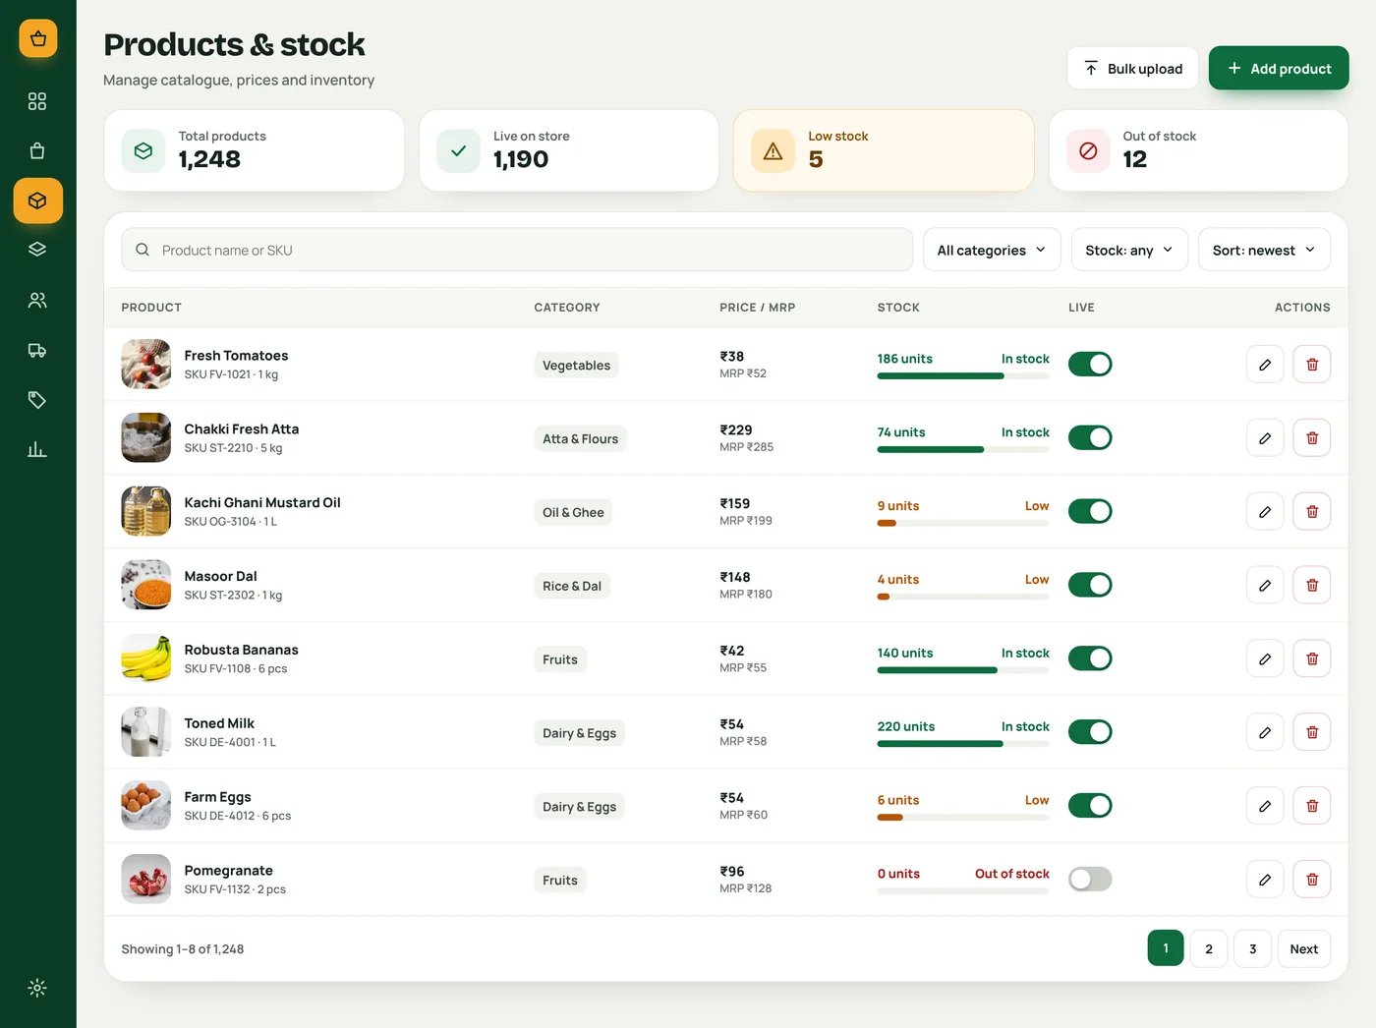Delete Farm Eggs with the trash icon
This screenshot has height=1028, width=1376.
click(x=1312, y=806)
